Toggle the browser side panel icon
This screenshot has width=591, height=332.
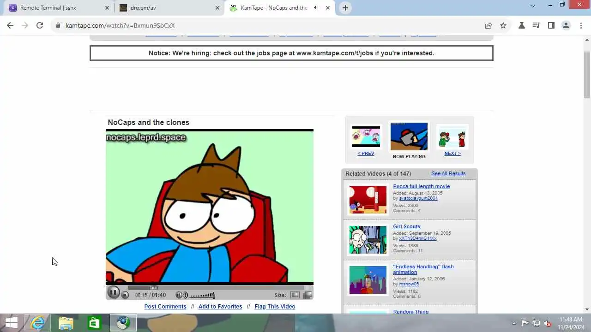(551, 25)
